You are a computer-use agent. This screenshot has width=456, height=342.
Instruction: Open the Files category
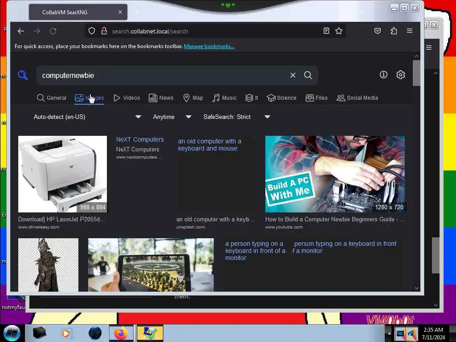317,98
